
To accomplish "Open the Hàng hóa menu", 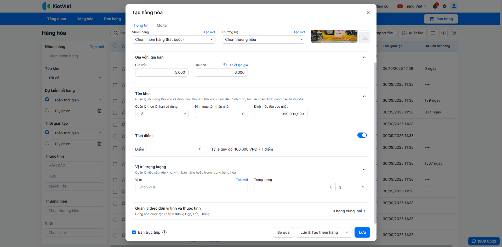I will tap(85, 19).
